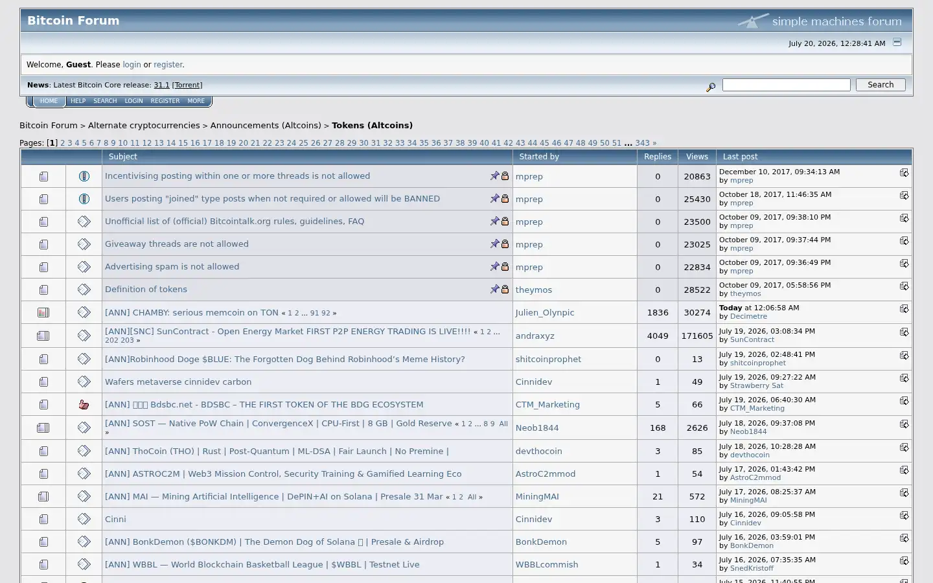Go to page 2 of topics
Viewport: 933px width, 583px height.
62,143
